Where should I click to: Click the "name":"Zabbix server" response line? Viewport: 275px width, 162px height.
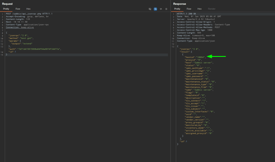click(199, 90)
